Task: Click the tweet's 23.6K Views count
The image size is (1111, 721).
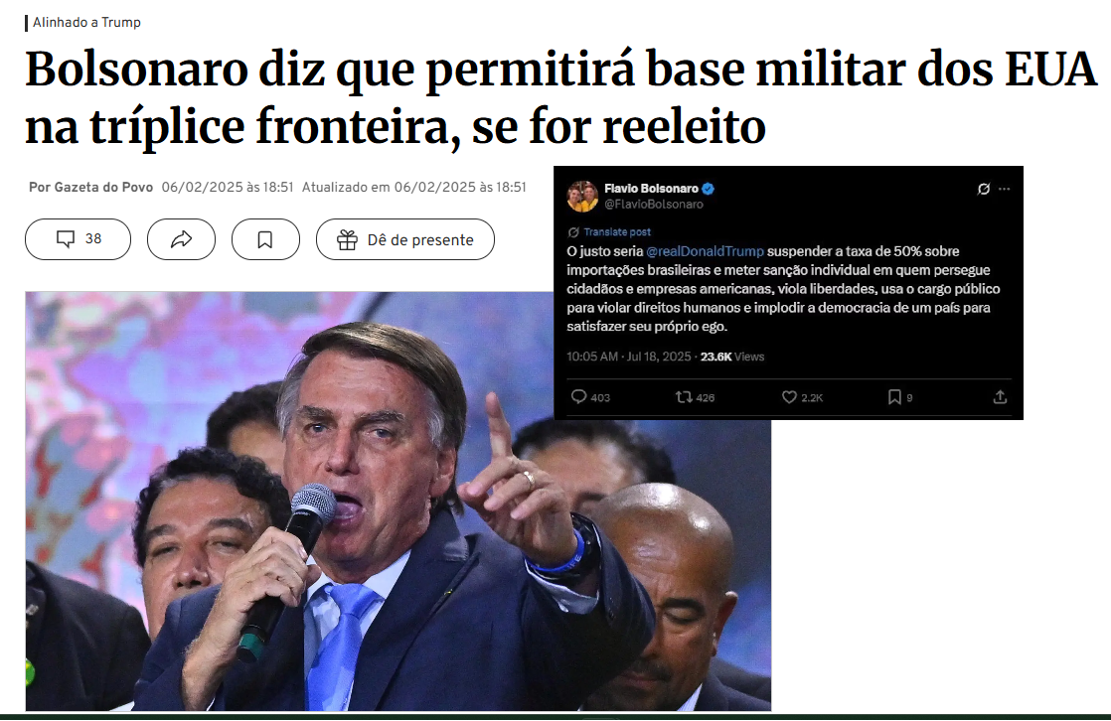Action: click(x=732, y=357)
